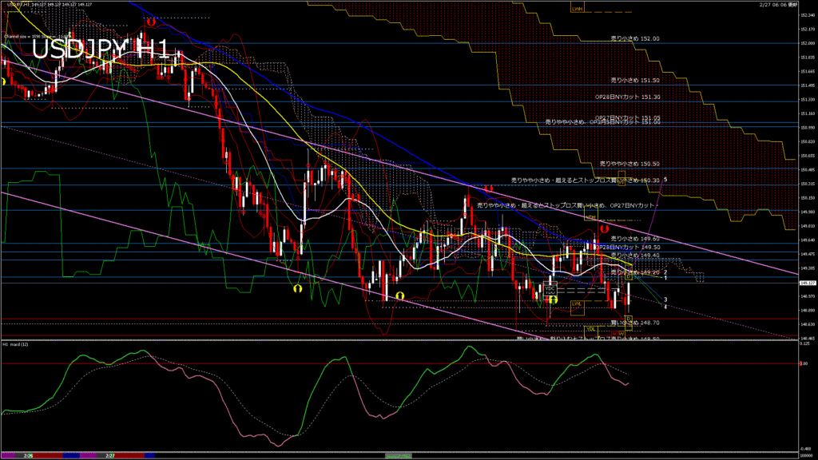Click the 売りやや小さめ 150.50 level label
Viewport: 818px width, 460px height.
click(x=629, y=164)
